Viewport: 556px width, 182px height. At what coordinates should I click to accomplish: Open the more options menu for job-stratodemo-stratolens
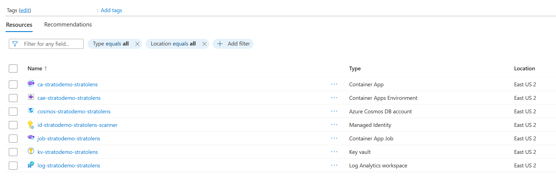(334, 138)
